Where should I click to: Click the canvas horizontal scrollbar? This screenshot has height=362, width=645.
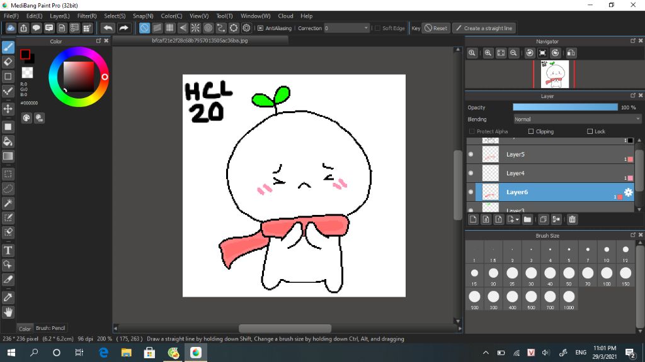click(x=285, y=328)
